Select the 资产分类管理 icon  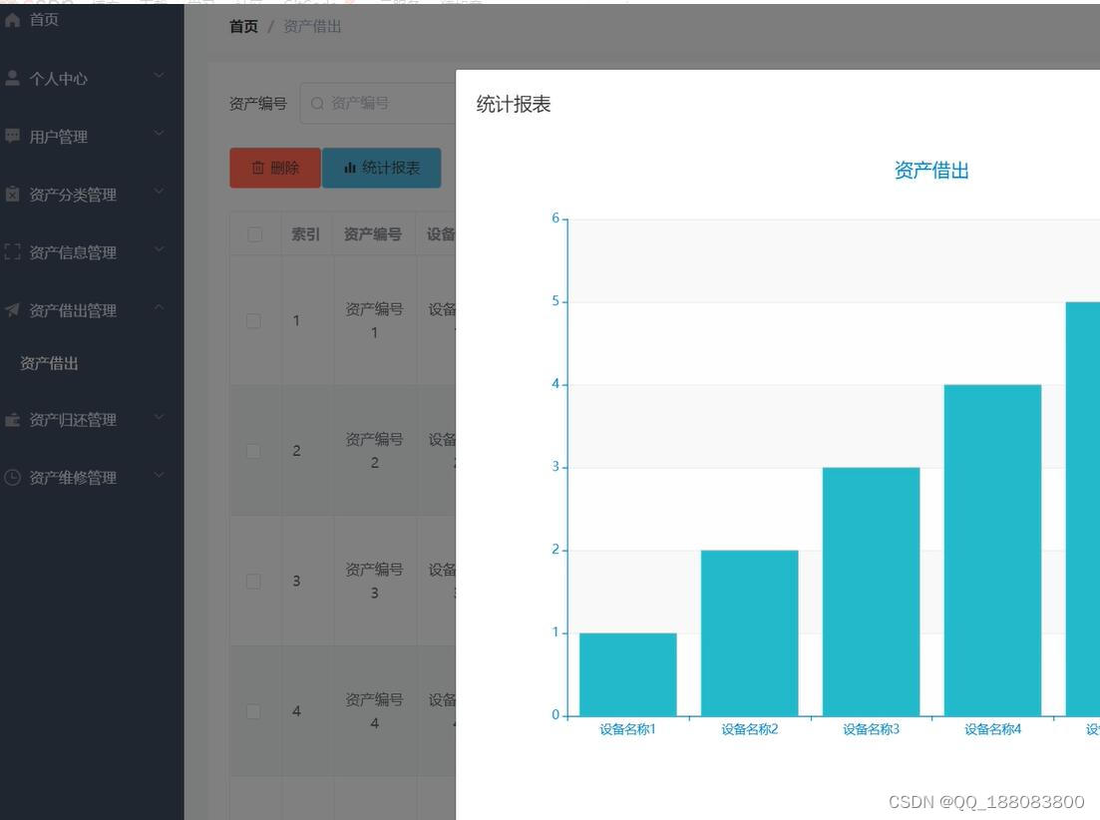11,193
